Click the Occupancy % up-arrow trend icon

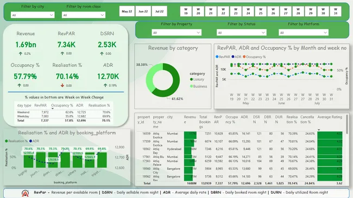click(20, 85)
